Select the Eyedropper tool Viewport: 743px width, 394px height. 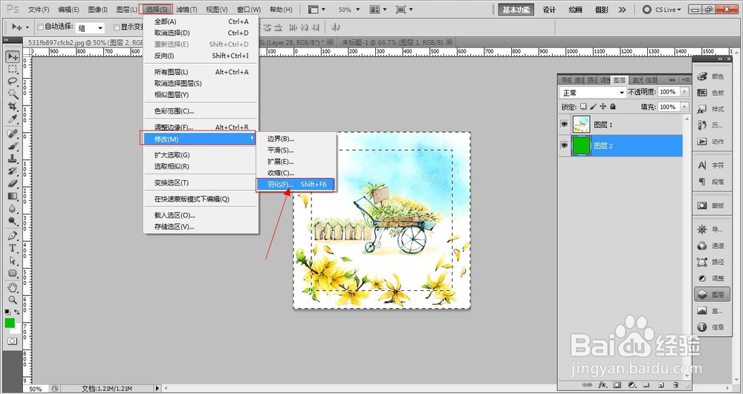click(x=13, y=118)
